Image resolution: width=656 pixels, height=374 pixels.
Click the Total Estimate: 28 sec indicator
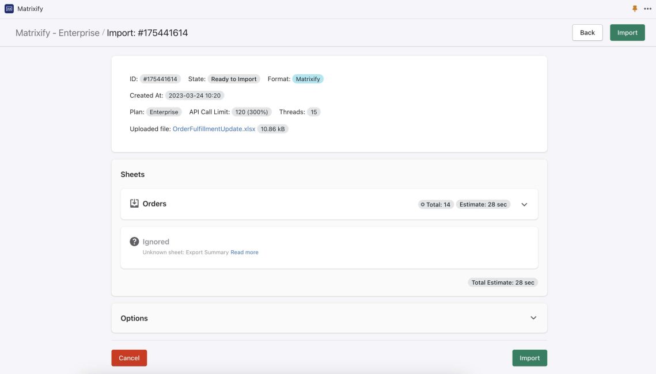(x=501, y=282)
